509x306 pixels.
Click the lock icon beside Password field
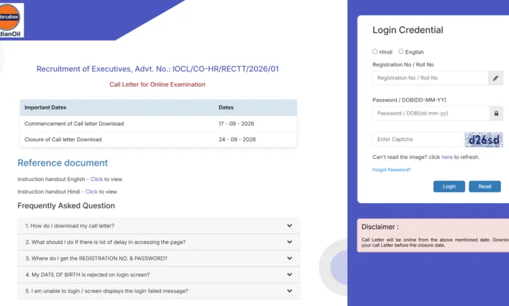pyautogui.click(x=496, y=113)
